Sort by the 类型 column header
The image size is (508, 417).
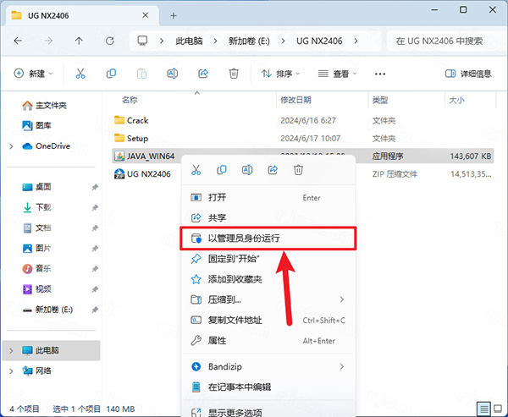pyautogui.click(x=380, y=100)
